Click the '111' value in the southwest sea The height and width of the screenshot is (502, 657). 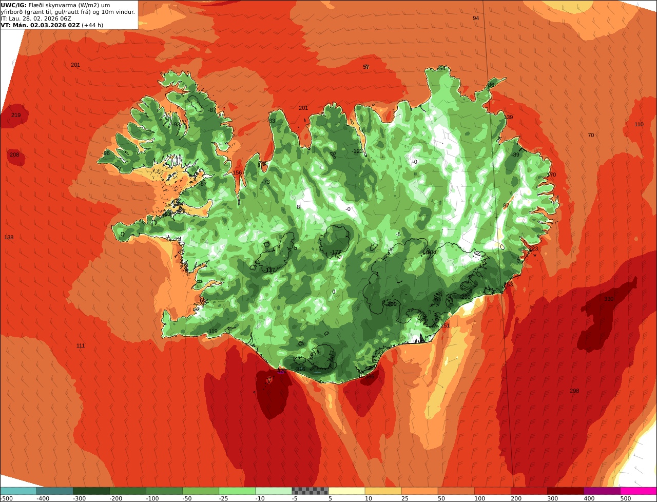81,345
